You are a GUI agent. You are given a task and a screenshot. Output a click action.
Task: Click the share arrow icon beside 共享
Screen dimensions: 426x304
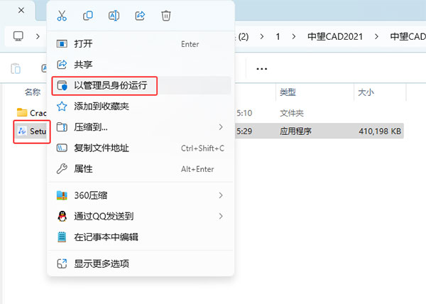pos(62,65)
